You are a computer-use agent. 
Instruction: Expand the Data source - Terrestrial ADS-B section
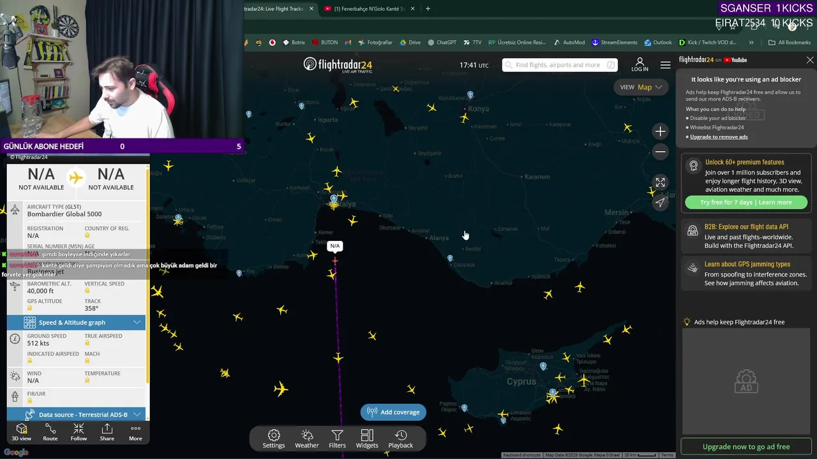click(x=77, y=414)
